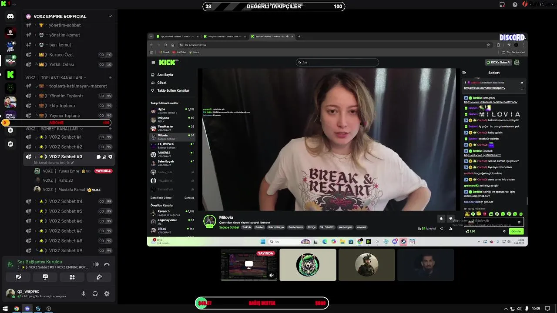
Task: Toggle the camera on in voice panel
Action: tap(18, 277)
